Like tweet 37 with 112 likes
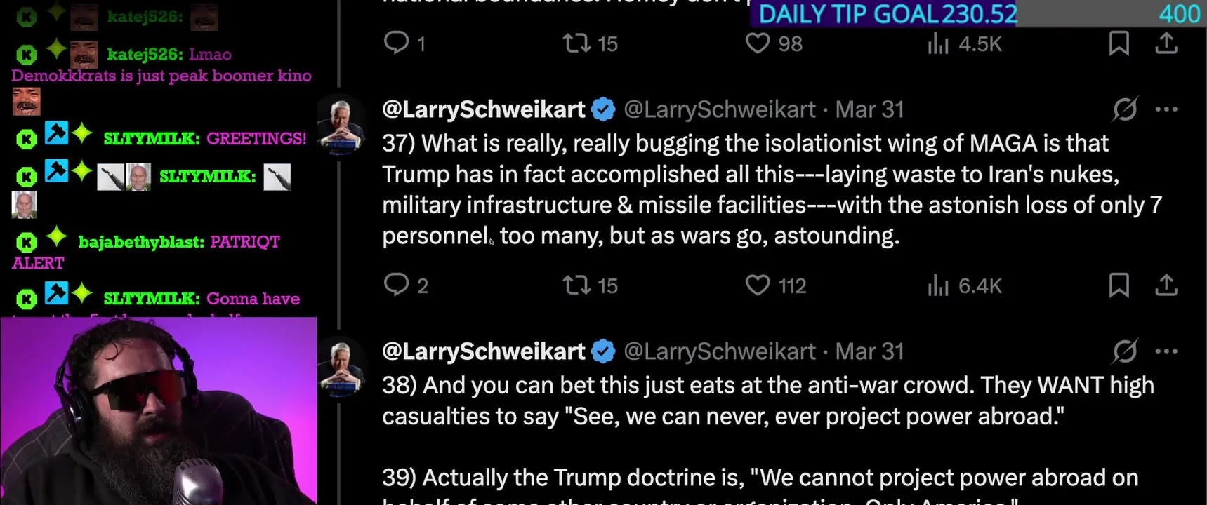Screen dimensions: 1207x505 tap(758, 285)
